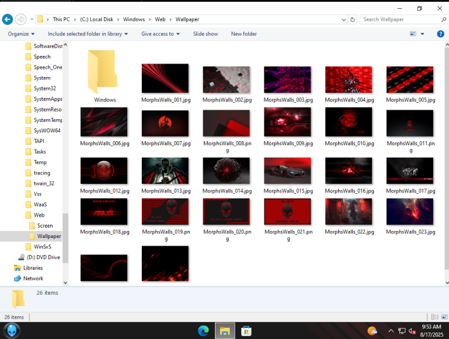This screenshot has height=339, width=449.
Task: Select MorphsWalls_002.jpg thumbnail
Action: coord(227,79)
